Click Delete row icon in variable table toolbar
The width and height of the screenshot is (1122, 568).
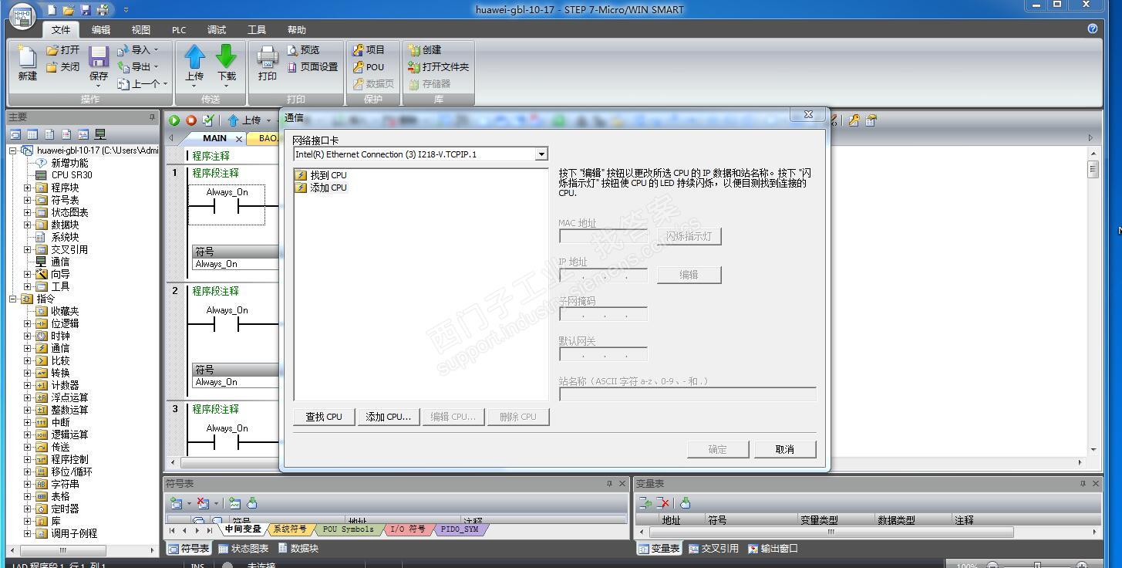[662, 503]
